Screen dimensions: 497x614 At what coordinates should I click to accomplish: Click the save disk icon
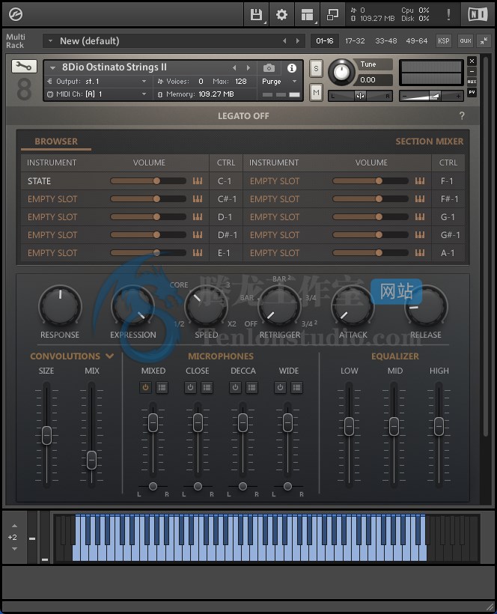(256, 15)
